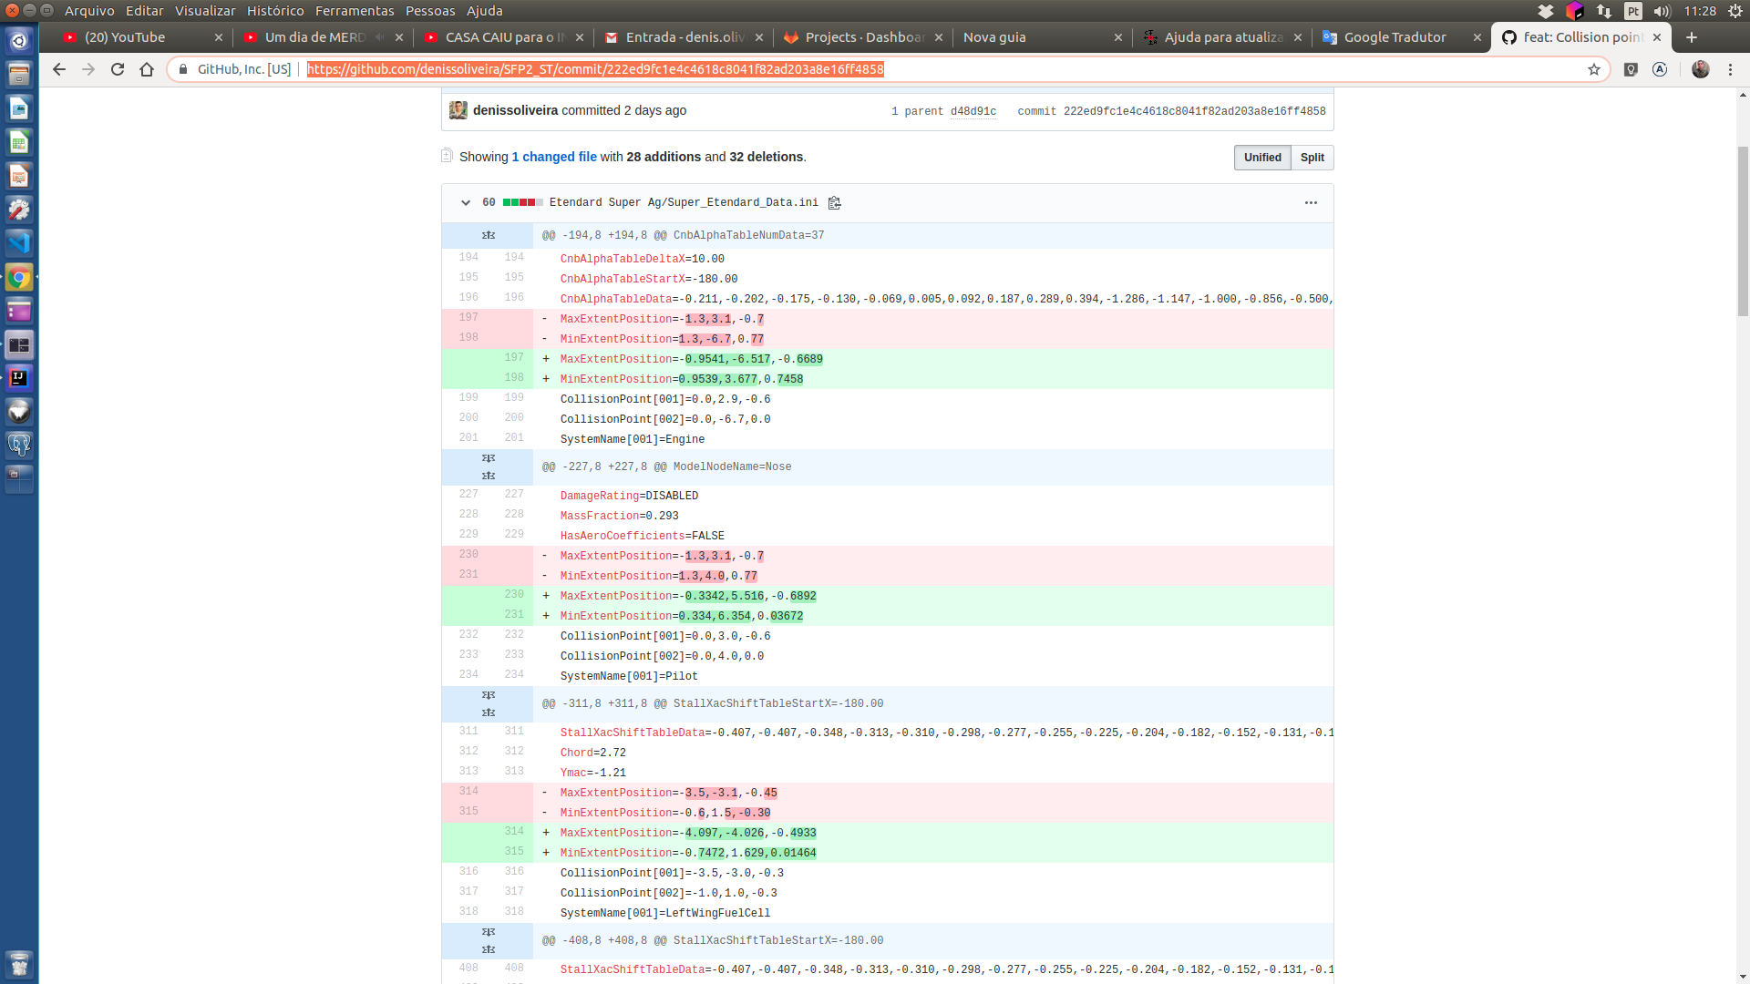The width and height of the screenshot is (1750, 984).
Task: Open the Arquivo menu
Action: (x=89, y=11)
